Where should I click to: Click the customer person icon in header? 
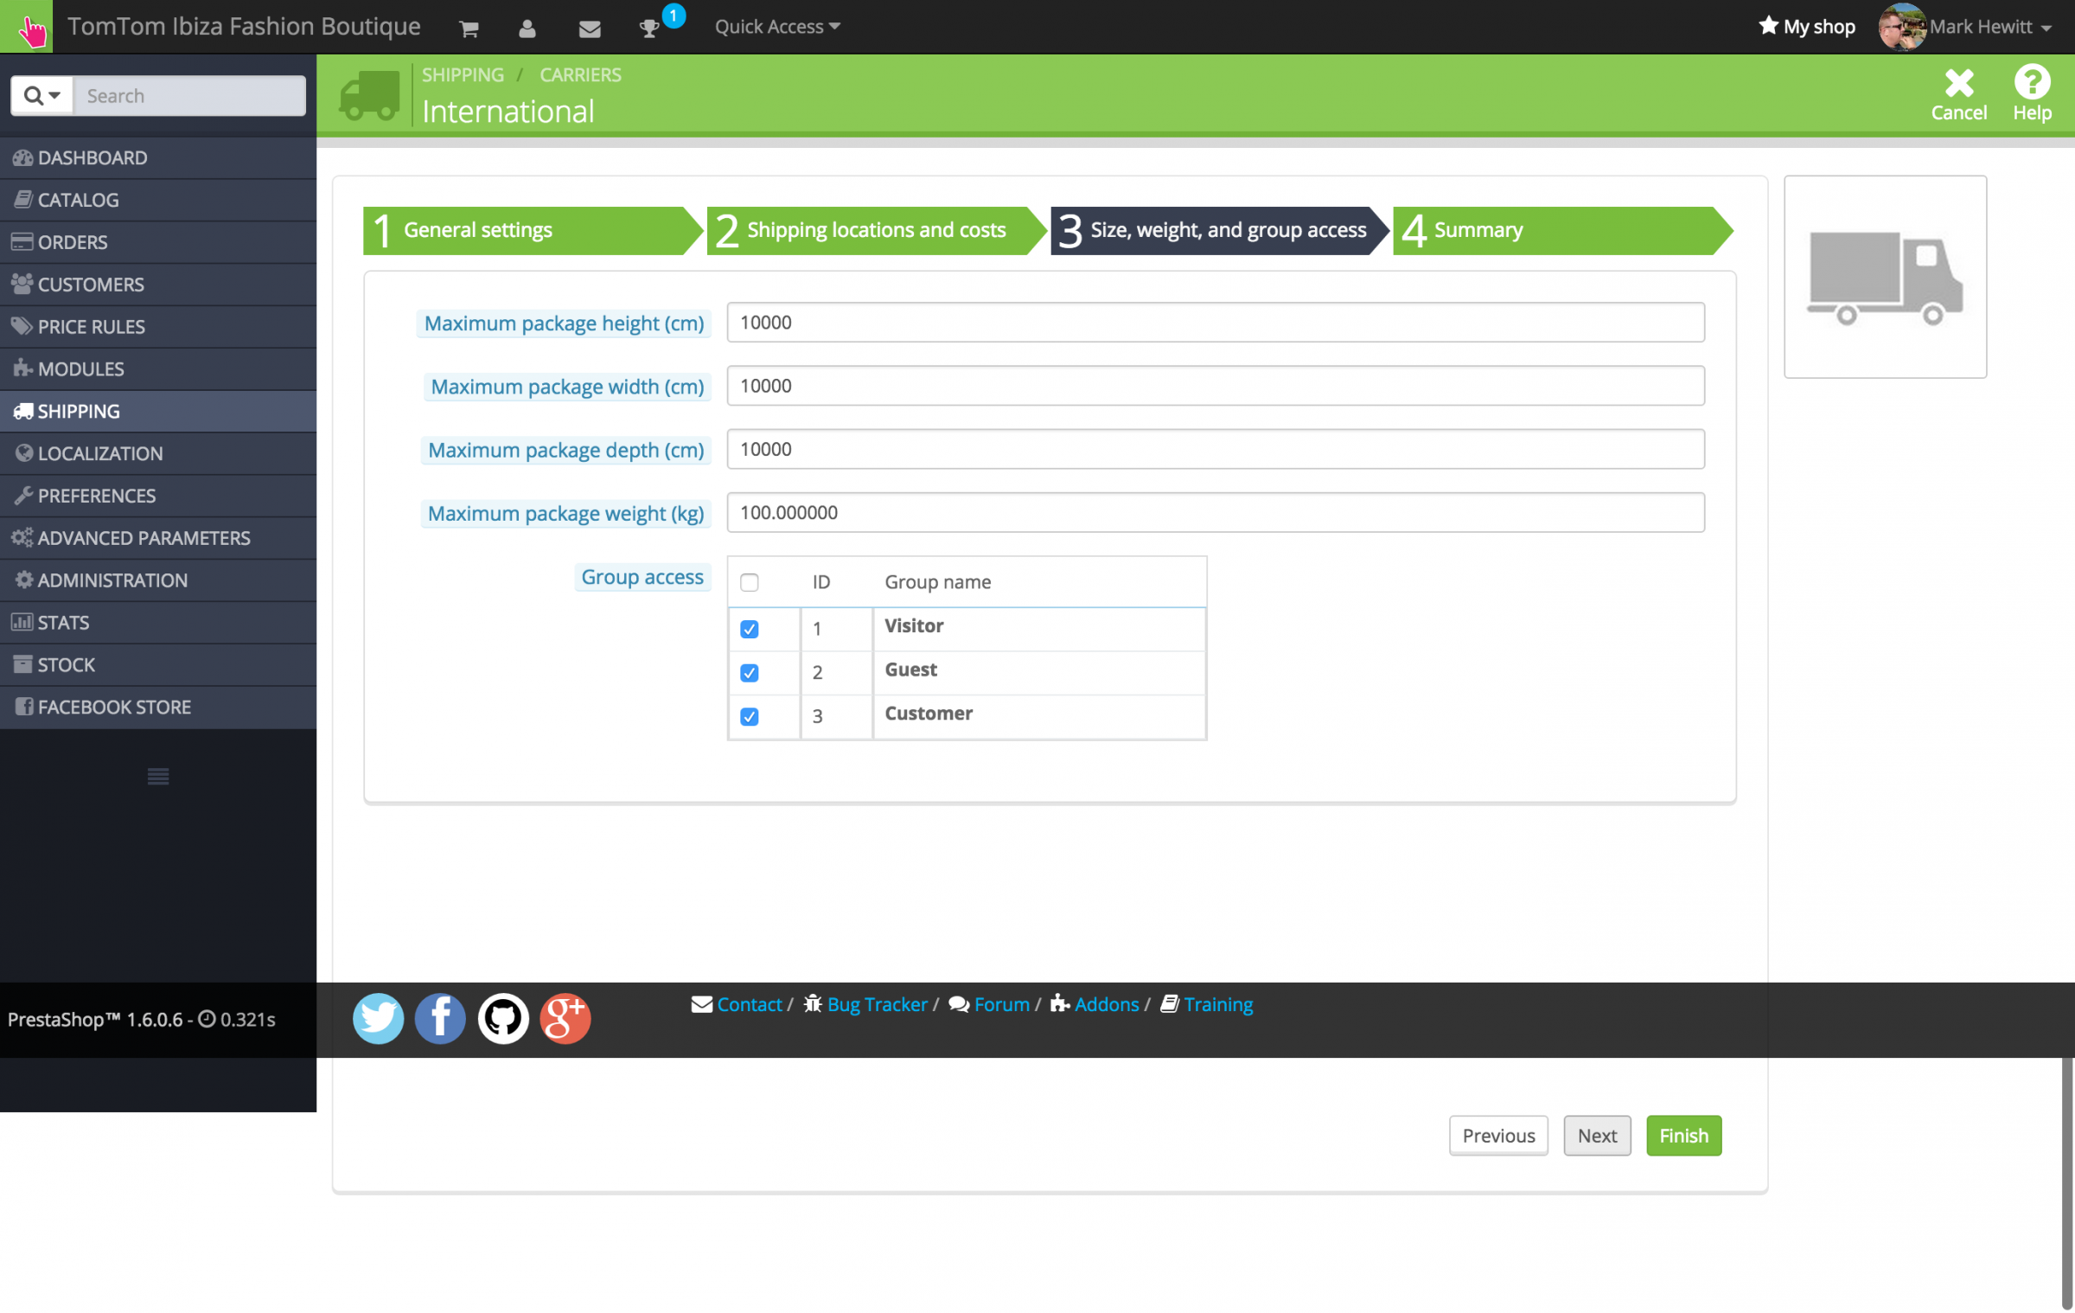(527, 29)
